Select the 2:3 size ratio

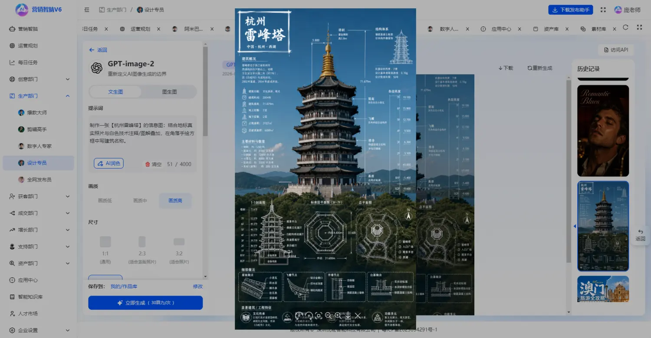point(142,250)
